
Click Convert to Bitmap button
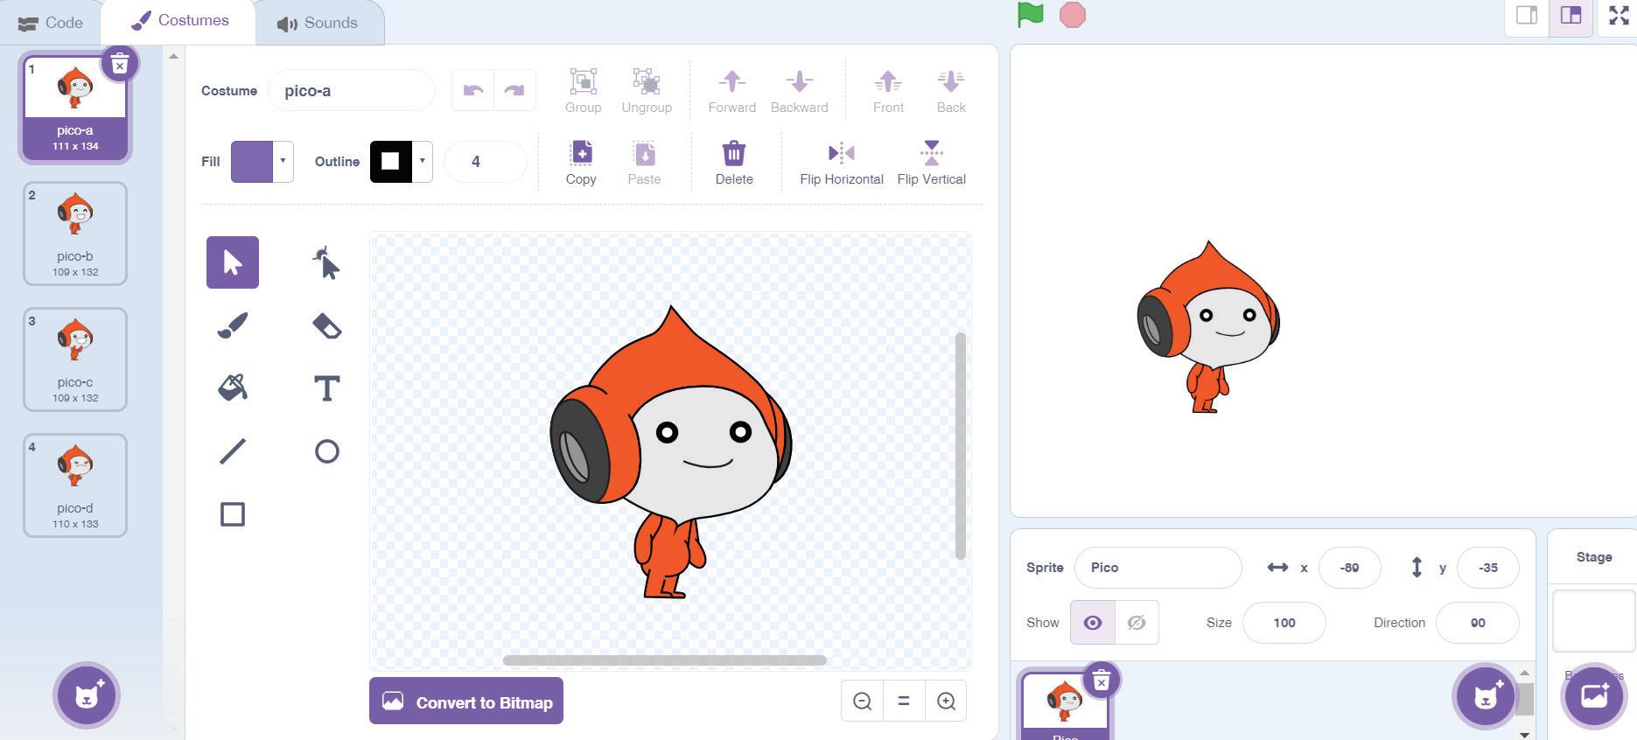point(466,702)
